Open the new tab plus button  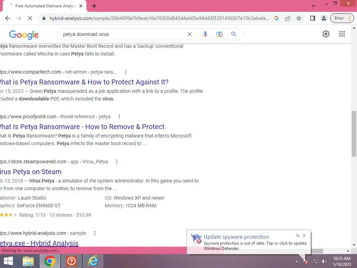pyautogui.click(x=94, y=6)
